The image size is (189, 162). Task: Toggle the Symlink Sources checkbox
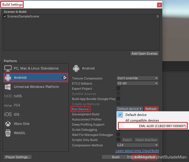tap(118, 94)
